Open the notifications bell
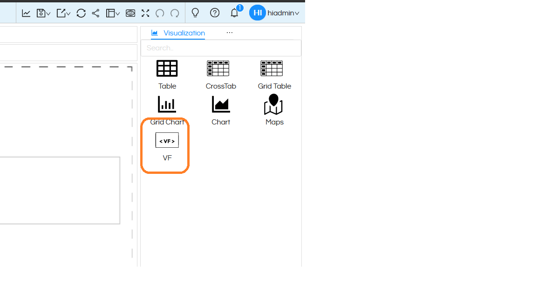 pos(234,13)
